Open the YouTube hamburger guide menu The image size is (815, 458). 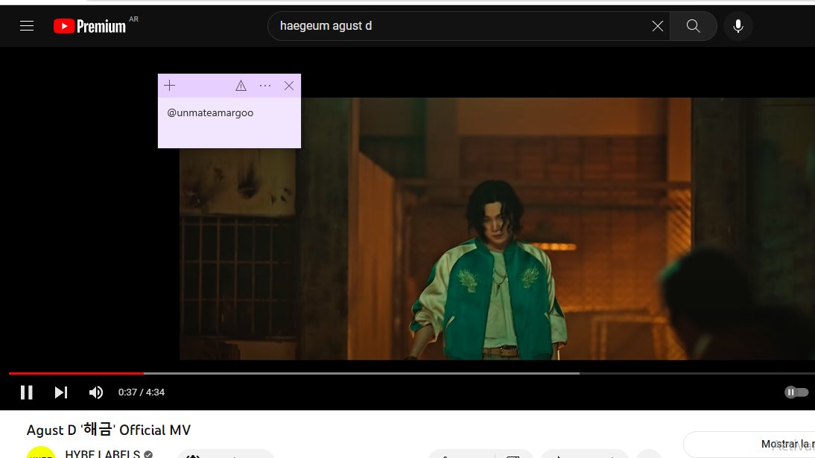27,26
